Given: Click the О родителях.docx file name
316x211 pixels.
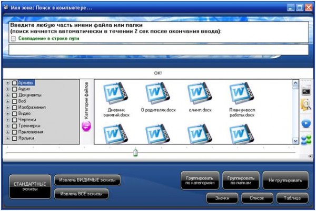Looking at the screenshot, I should click(158, 110).
